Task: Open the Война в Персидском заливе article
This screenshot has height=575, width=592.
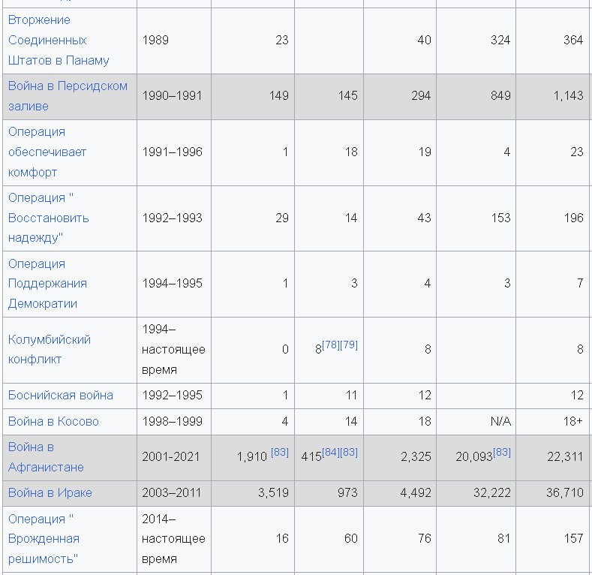Action: (68, 86)
